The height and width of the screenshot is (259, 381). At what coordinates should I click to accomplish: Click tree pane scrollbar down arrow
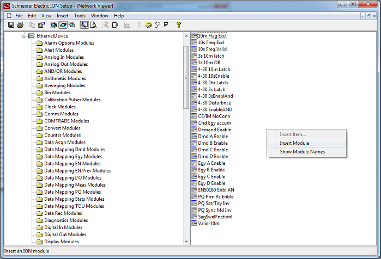tap(186, 242)
